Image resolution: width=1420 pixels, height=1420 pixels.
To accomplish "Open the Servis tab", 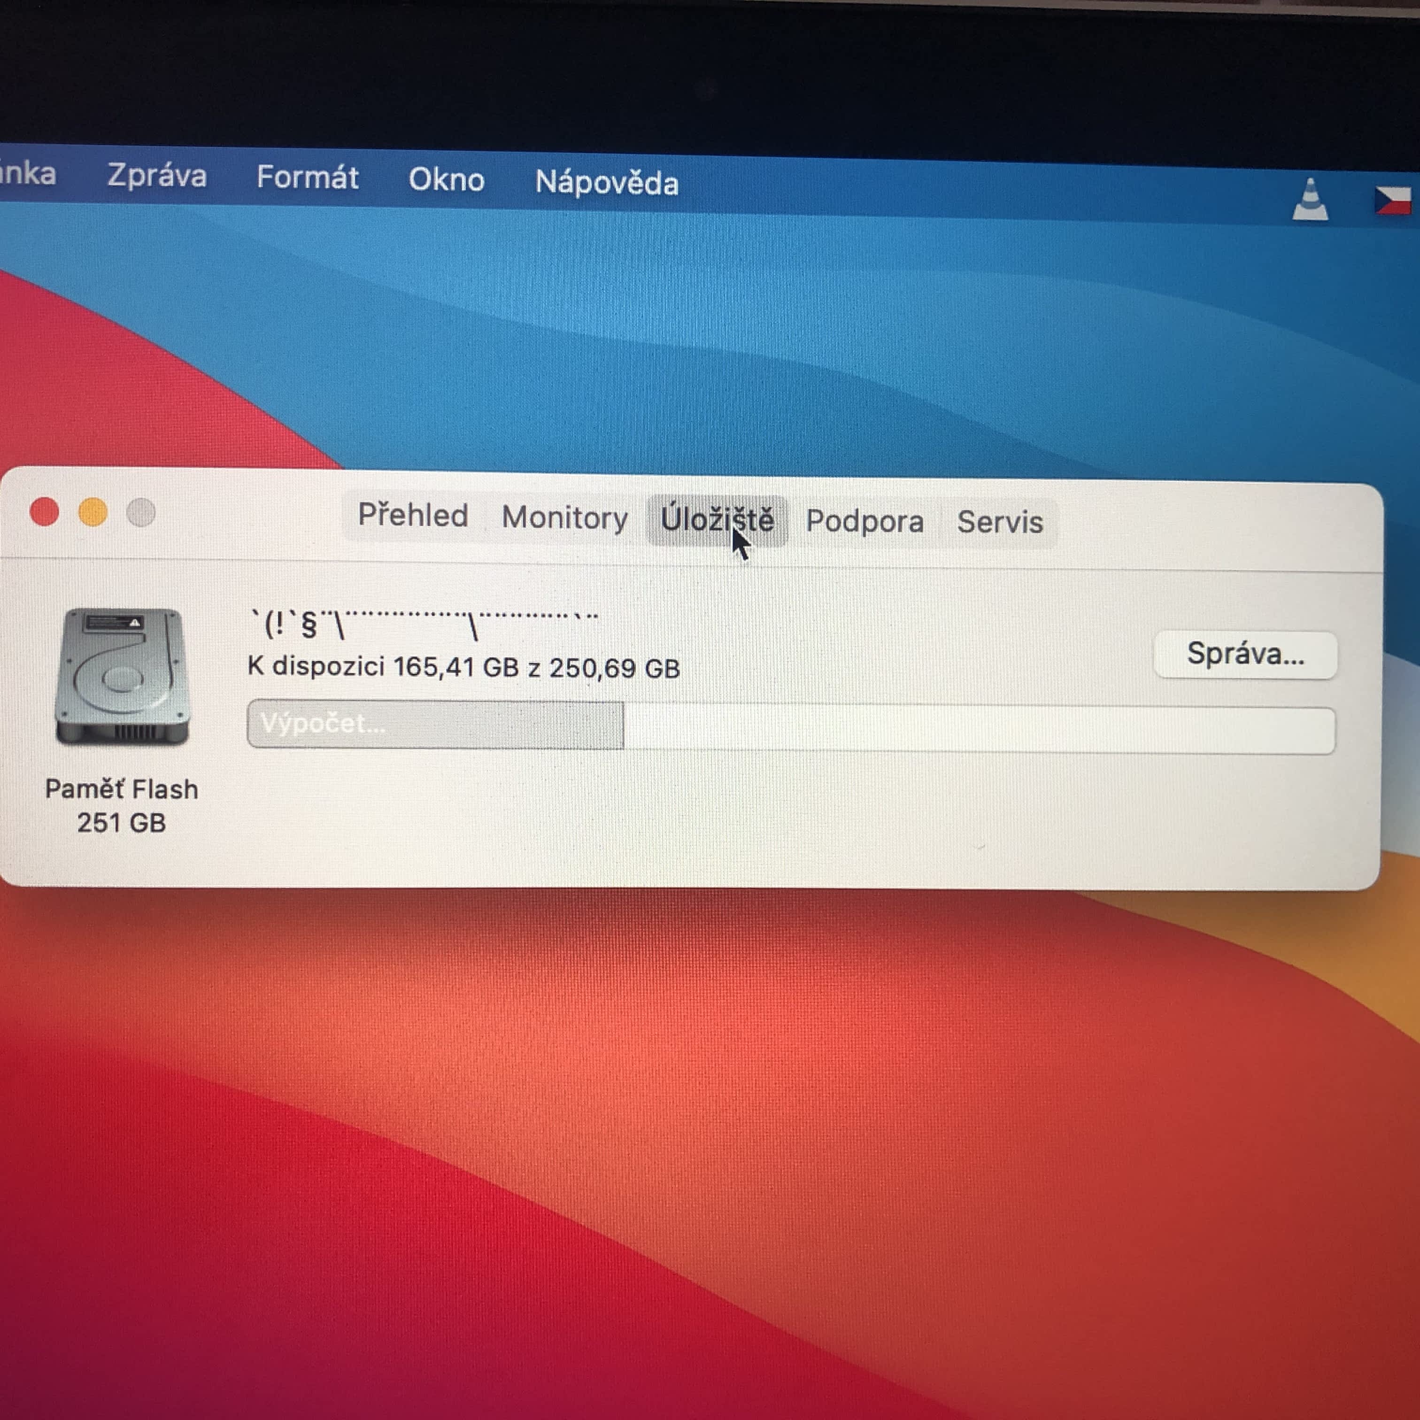I will click(1000, 523).
